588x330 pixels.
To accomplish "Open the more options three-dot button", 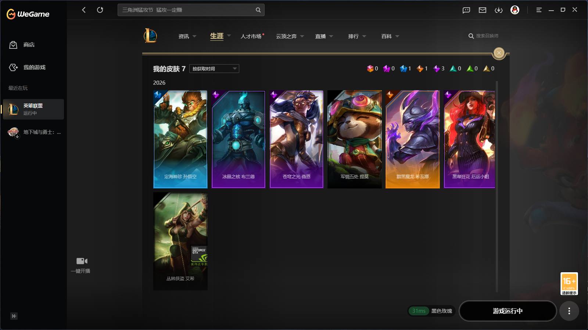I will (569, 311).
